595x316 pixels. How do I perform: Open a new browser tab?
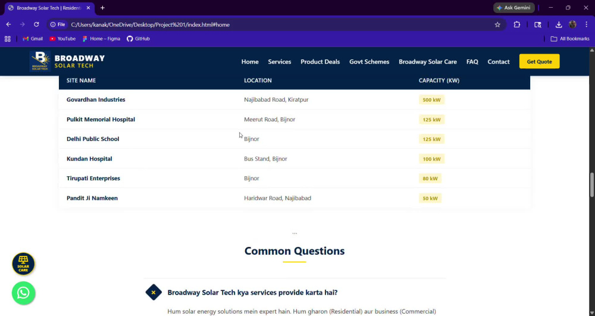point(102,8)
